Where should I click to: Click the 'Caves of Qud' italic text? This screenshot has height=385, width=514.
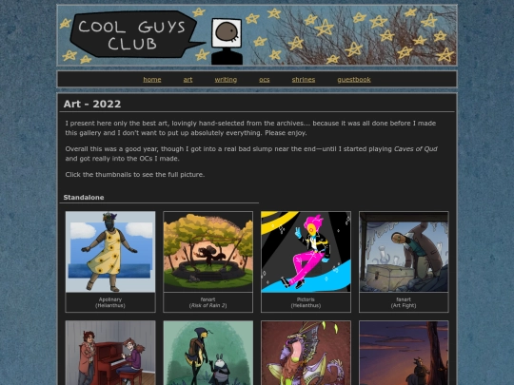(x=415, y=149)
